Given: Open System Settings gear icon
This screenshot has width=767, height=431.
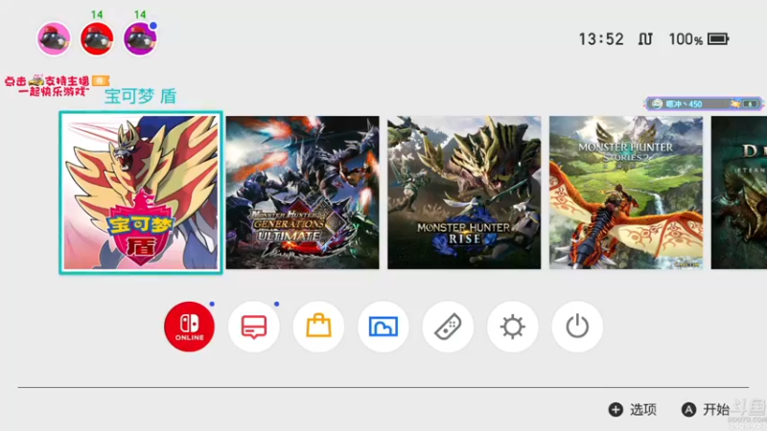Looking at the screenshot, I should click(x=513, y=327).
